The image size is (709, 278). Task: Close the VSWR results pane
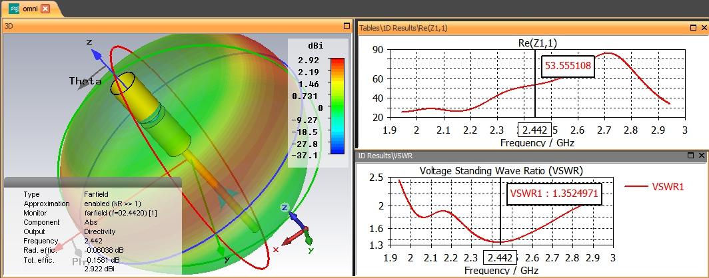(702, 155)
